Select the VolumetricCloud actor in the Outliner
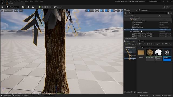The image size is (173, 97). (138, 28)
